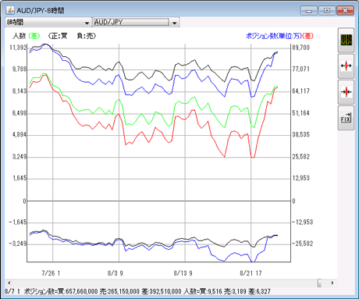Click the 8/13 9 date label
Image resolution: width=359 pixels, height=299 pixels.
pyautogui.click(x=183, y=273)
